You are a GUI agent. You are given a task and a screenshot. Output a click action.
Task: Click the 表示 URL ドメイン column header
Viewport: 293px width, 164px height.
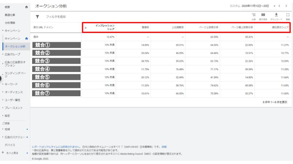tap(43, 27)
